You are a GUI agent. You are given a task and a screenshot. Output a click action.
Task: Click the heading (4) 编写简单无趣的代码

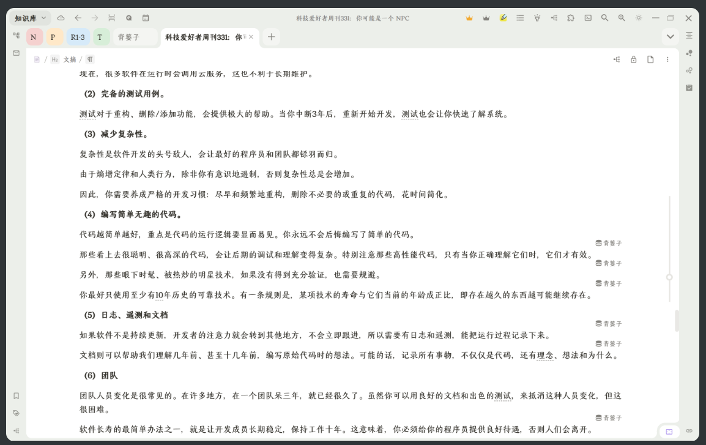click(133, 214)
